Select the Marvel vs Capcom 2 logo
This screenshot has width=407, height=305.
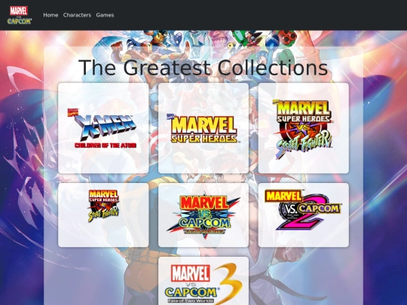[x=303, y=210]
